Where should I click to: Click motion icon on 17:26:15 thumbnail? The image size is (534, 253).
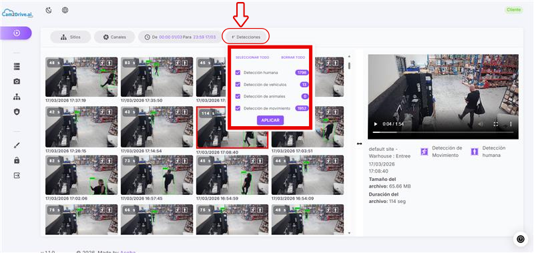(103, 112)
